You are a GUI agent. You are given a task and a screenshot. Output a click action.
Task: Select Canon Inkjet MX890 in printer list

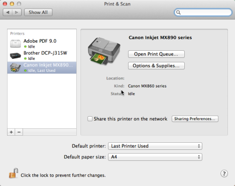click(42, 67)
